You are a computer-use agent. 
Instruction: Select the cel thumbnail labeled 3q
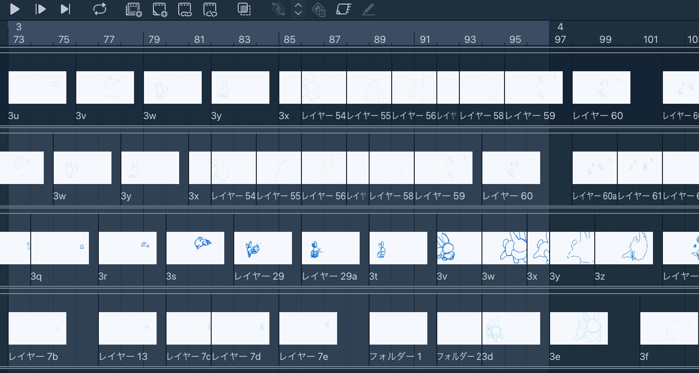click(60, 248)
